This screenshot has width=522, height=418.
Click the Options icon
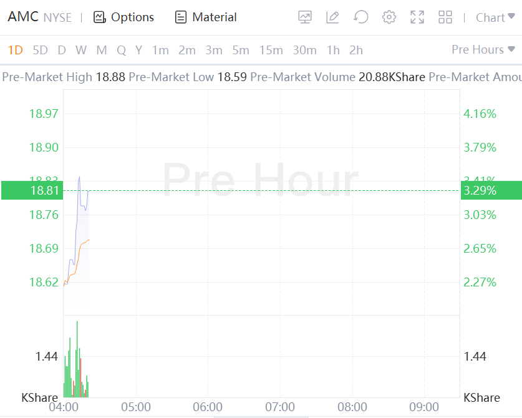click(x=100, y=17)
